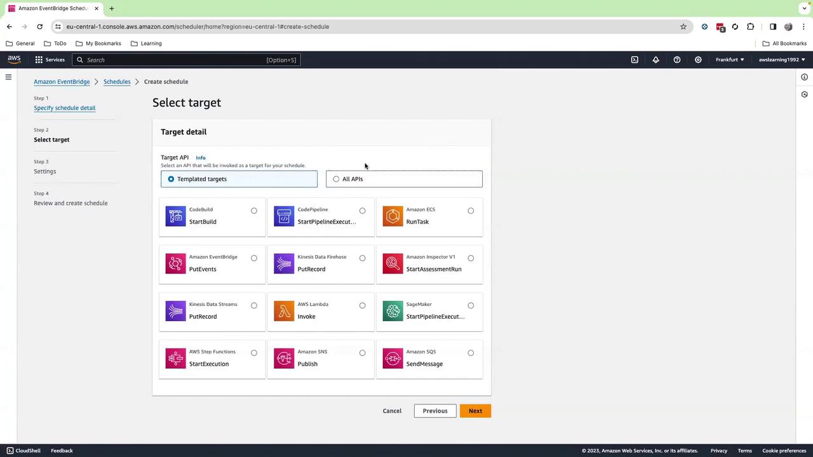Screen dimensions: 813x457
Task: Select Kinesis Data Firehose PutRecord radio button
Action: 362,258
